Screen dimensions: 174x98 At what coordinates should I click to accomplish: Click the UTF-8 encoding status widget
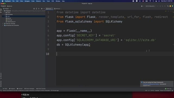point(152,91)
